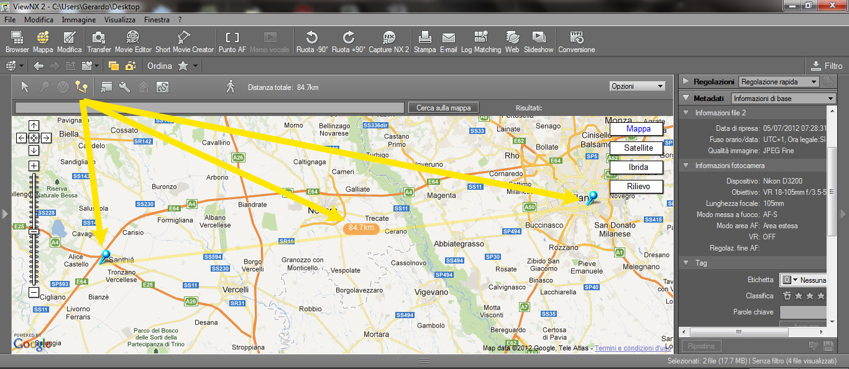The image size is (849, 369).
Task: Click the yellow camera star icon
Action: click(x=131, y=66)
